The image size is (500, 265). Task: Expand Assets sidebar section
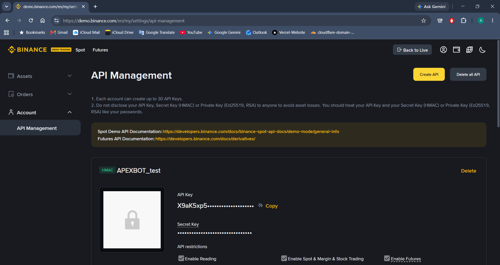[x=40, y=76]
